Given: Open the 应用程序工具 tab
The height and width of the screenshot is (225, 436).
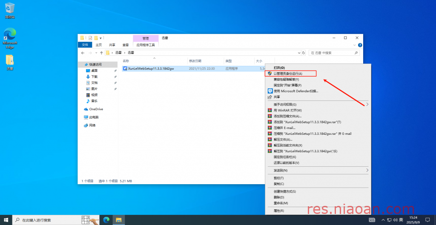Looking at the screenshot, I should pos(146,45).
